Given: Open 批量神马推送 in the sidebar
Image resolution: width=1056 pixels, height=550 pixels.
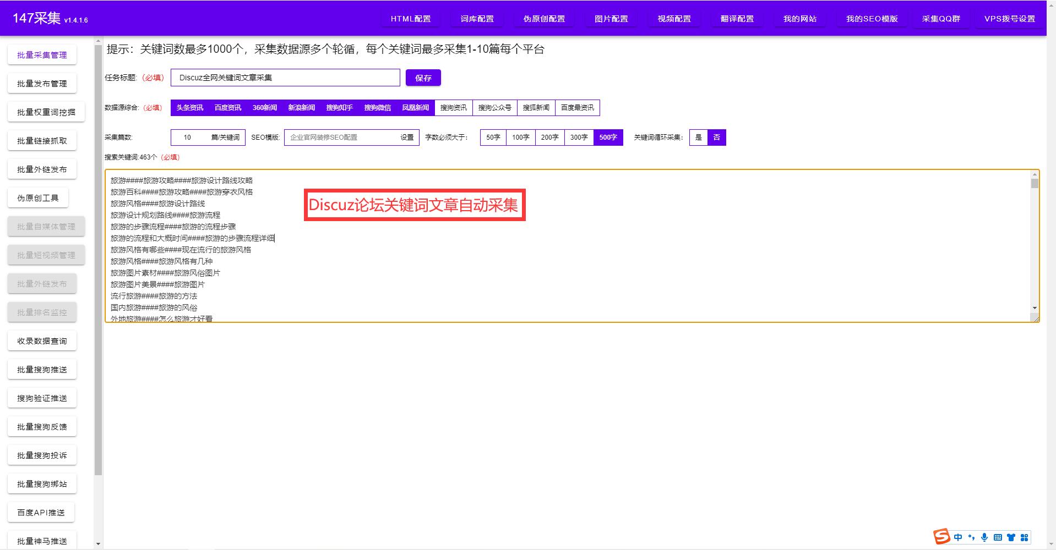Looking at the screenshot, I should [42, 541].
